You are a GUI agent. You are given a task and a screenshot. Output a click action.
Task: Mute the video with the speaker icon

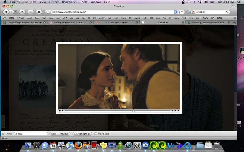pos(60,110)
